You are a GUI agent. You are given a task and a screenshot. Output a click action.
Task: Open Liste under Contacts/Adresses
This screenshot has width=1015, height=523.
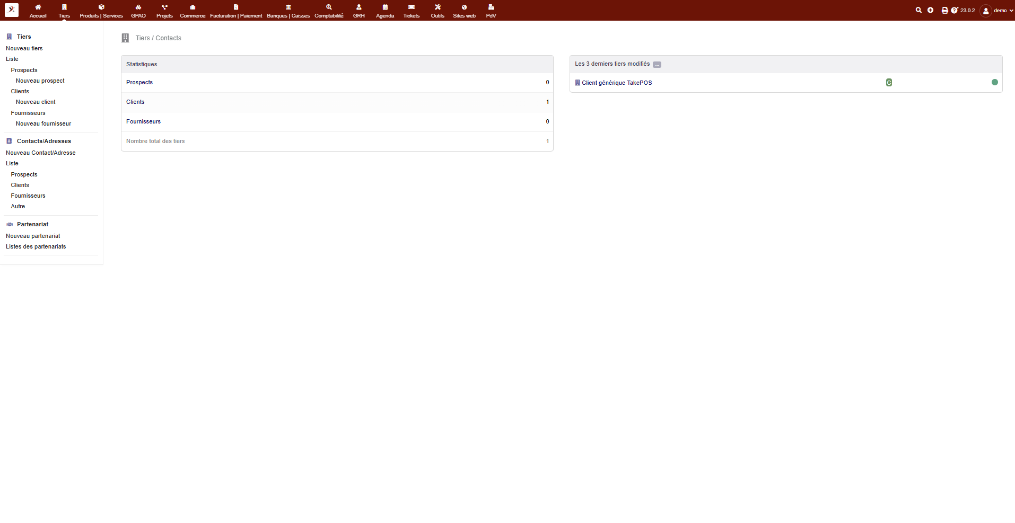[12, 163]
